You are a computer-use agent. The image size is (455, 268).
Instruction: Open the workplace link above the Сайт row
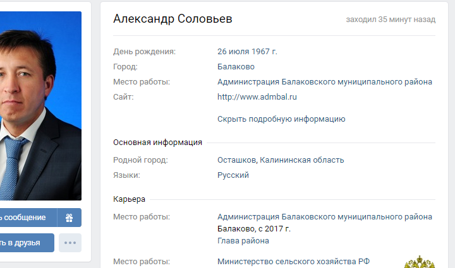point(325,82)
